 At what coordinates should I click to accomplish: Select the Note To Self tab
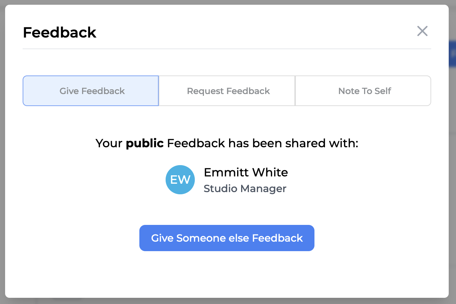(364, 91)
